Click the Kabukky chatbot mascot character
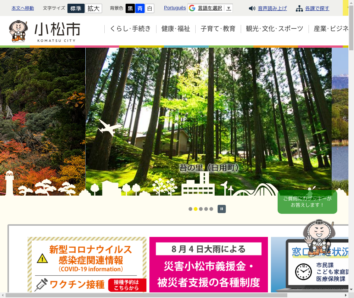 [x=318, y=238]
